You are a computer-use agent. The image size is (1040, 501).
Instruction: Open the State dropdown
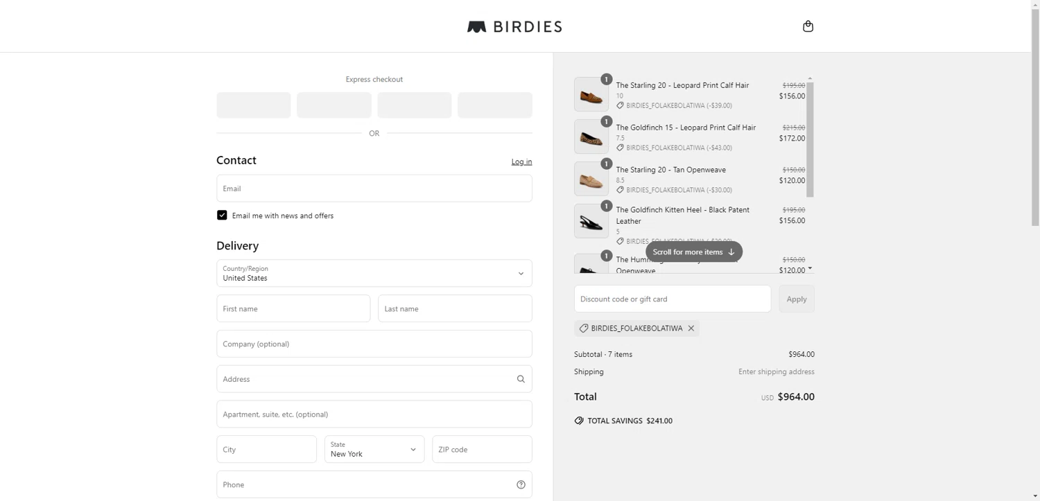click(x=374, y=450)
